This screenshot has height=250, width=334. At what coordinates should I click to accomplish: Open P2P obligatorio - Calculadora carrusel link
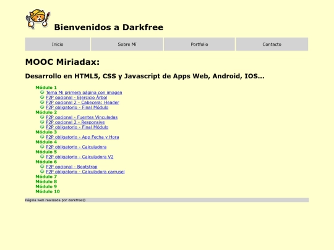point(85,172)
